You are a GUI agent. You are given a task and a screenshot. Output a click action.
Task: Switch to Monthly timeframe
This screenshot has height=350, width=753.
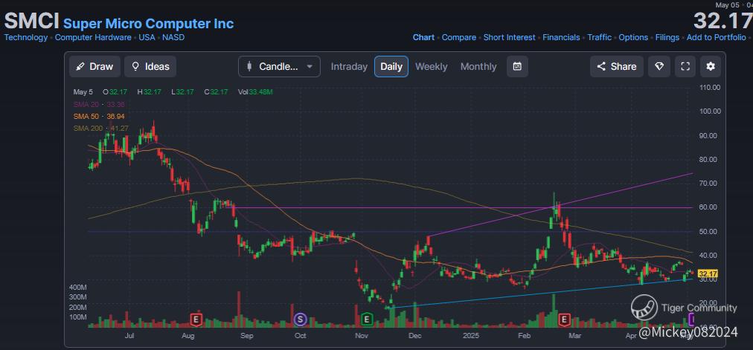478,67
